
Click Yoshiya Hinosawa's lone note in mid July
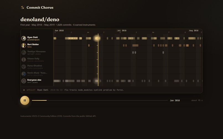pos(163,52)
